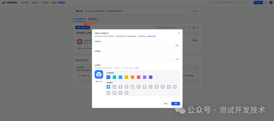Choose the star app icon option
The width and height of the screenshot is (274, 121).
[157, 87]
